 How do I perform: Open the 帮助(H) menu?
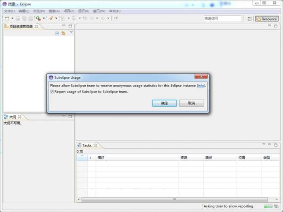coord(115,11)
